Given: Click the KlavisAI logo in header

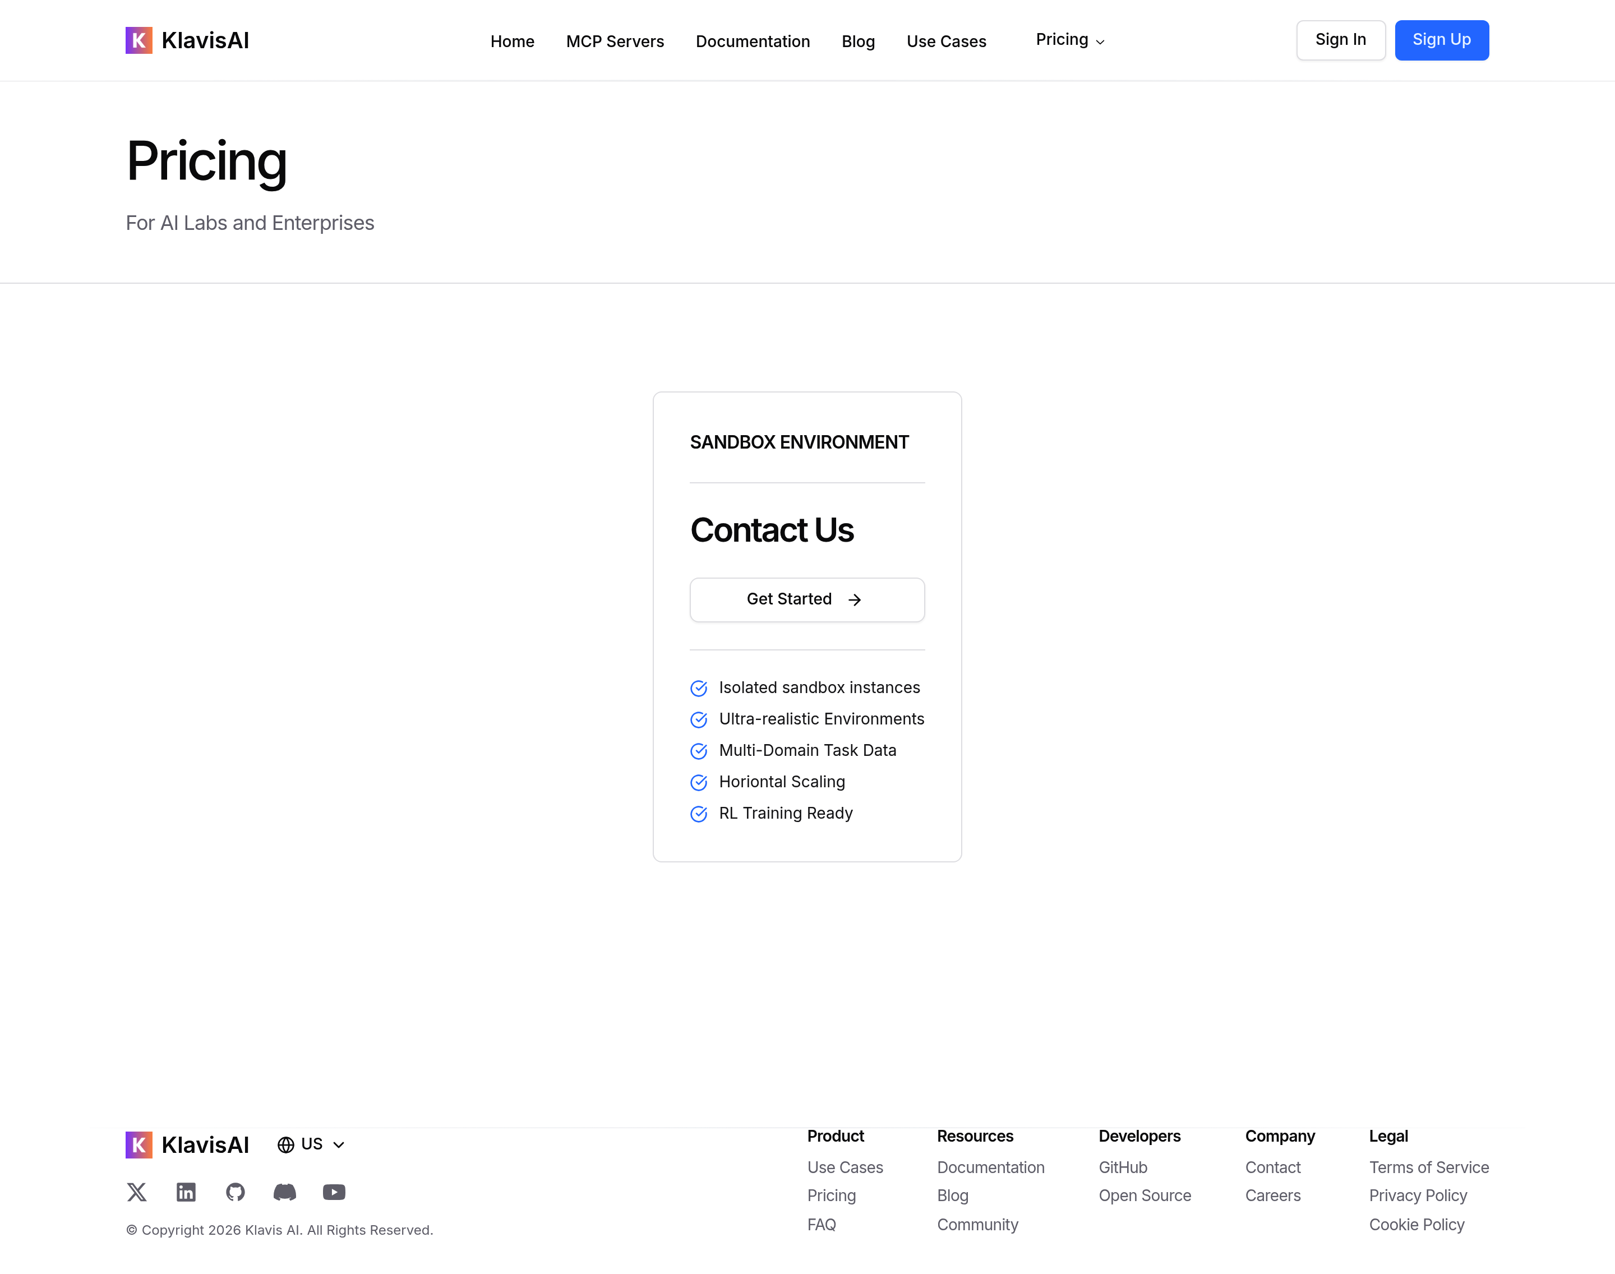Looking at the screenshot, I should (187, 40).
